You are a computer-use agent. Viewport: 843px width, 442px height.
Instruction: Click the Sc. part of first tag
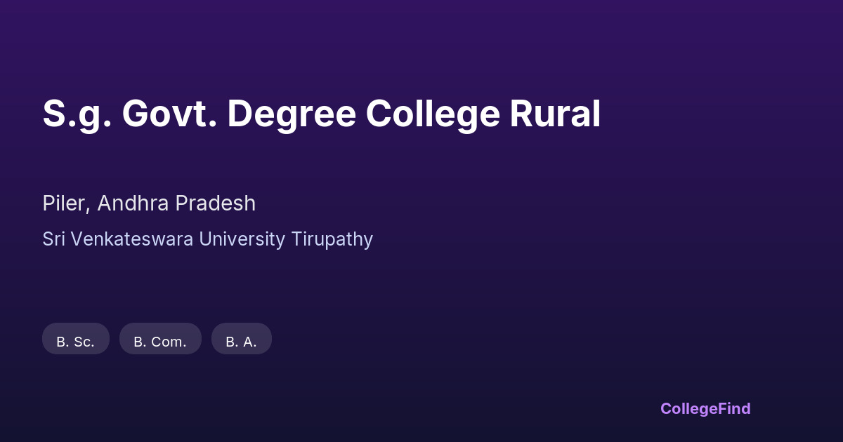[x=84, y=342]
